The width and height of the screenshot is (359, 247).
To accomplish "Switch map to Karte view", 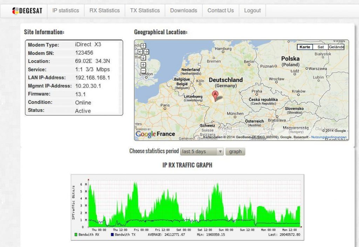I will point(305,47).
